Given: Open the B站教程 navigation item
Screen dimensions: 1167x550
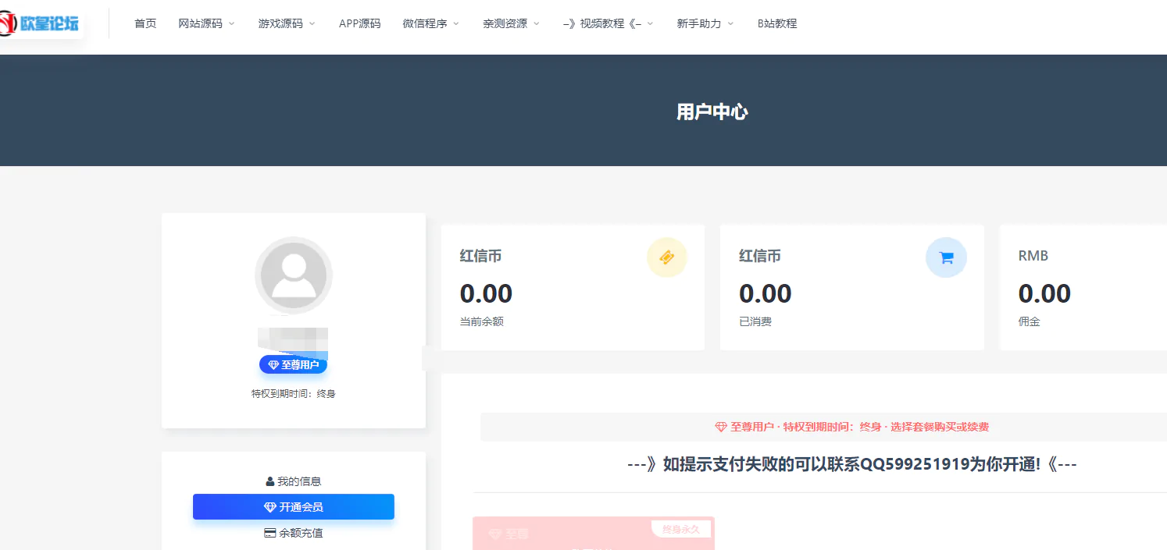Looking at the screenshot, I should click(x=777, y=23).
